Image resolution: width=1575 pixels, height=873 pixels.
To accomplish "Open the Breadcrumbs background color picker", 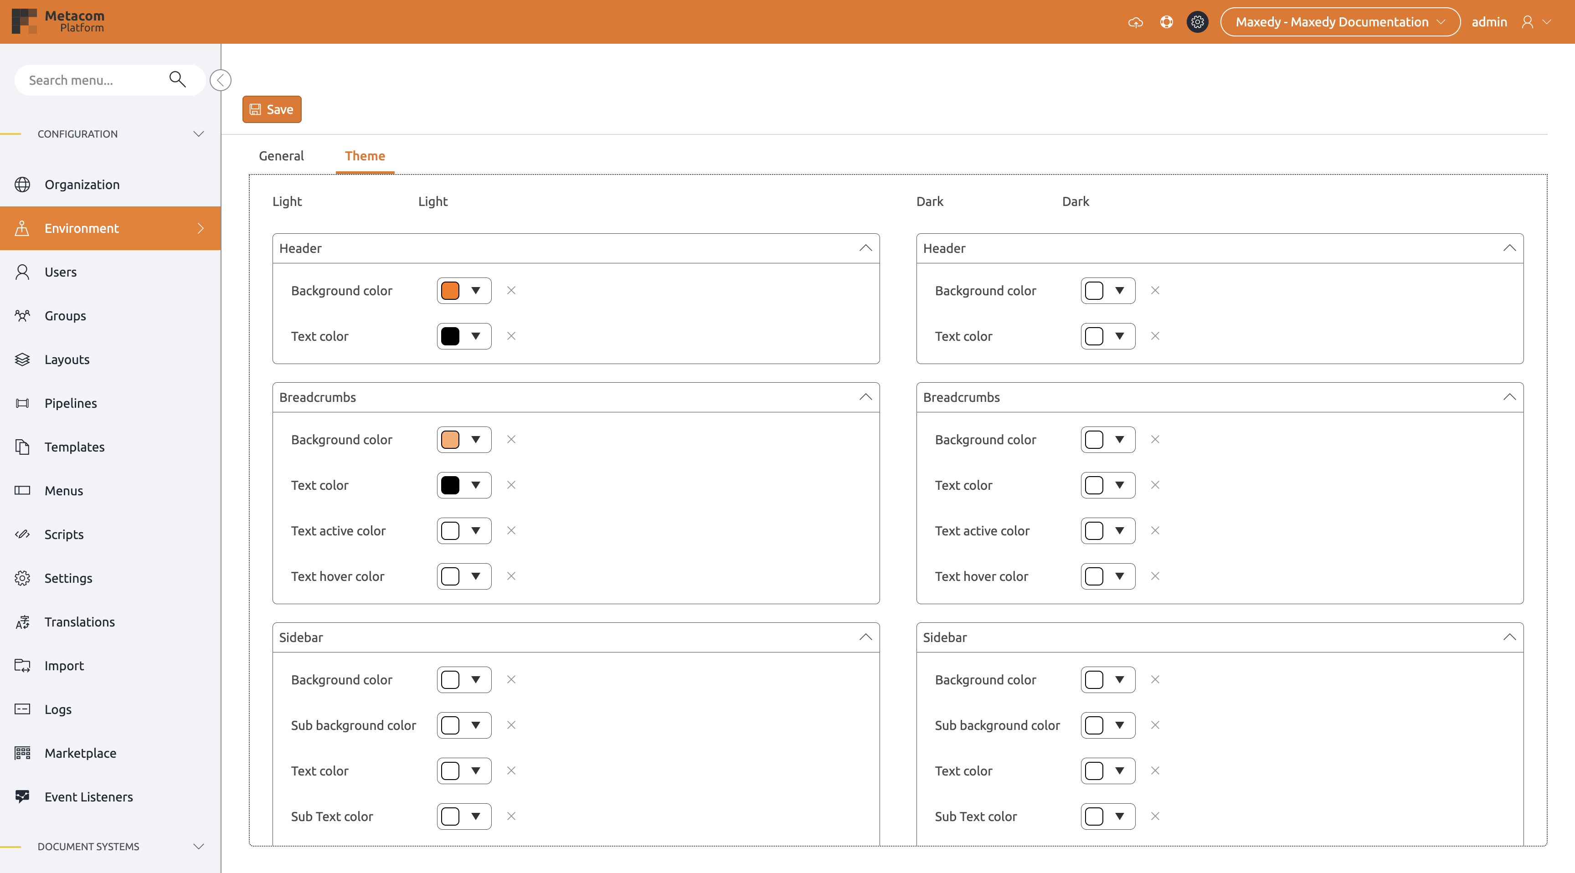I will tap(463, 439).
